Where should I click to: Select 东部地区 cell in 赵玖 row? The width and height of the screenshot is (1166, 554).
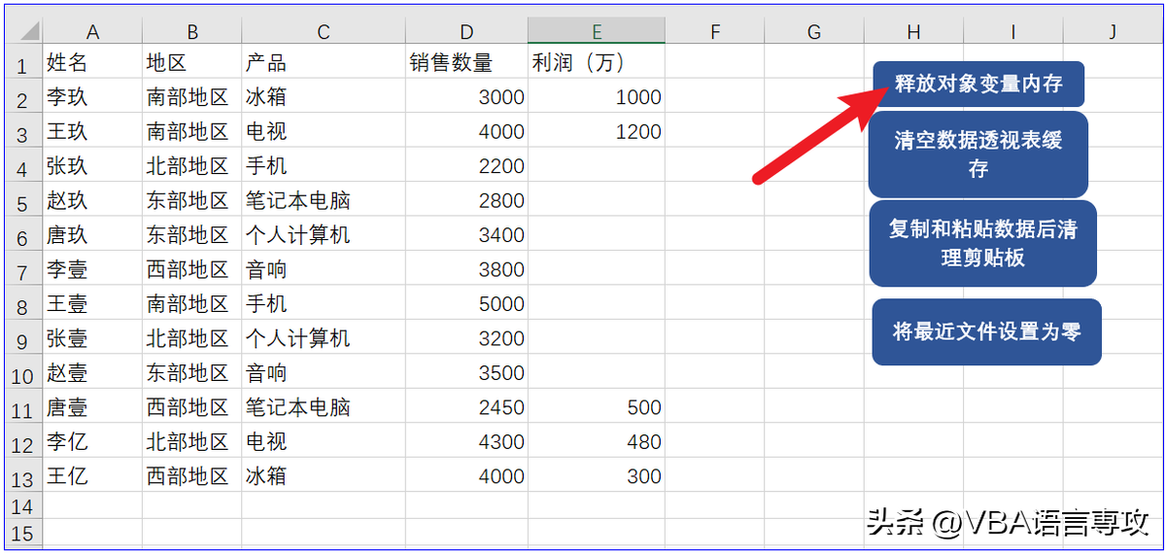click(191, 200)
